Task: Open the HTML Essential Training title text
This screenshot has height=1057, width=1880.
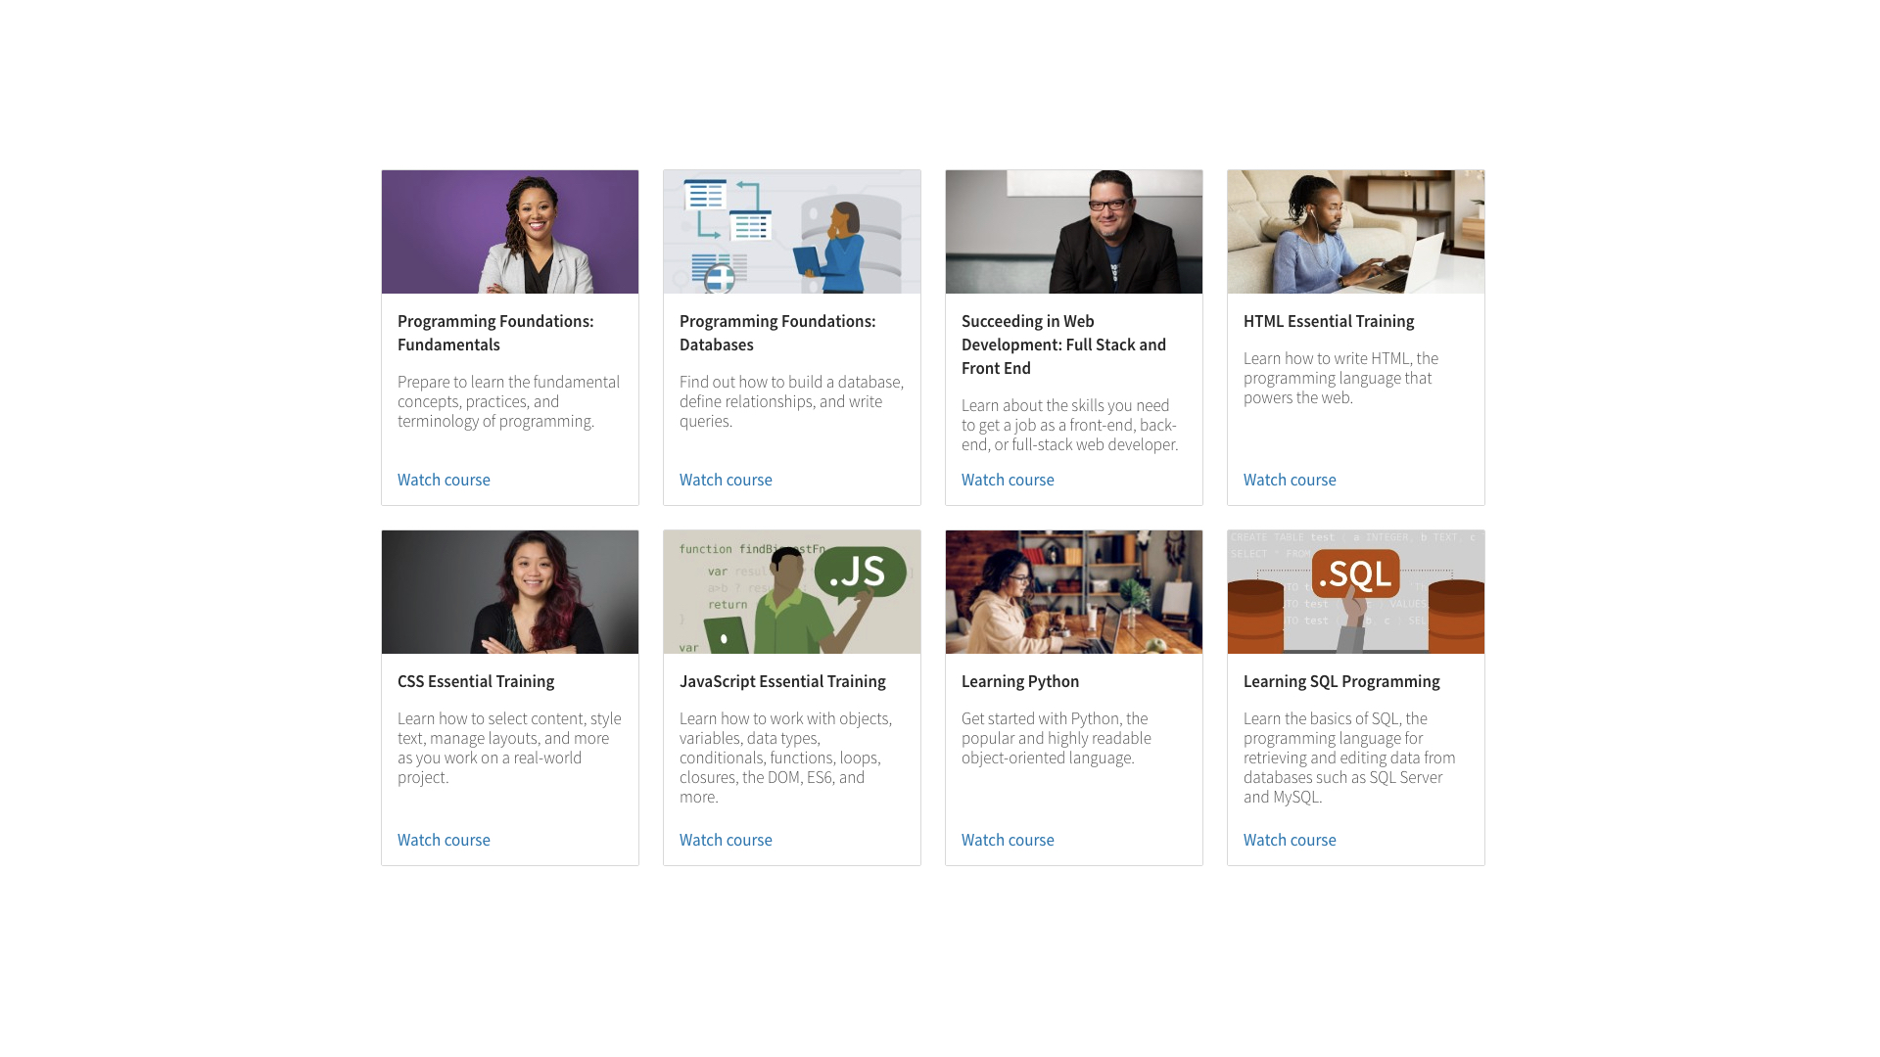Action: click(1328, 321)
